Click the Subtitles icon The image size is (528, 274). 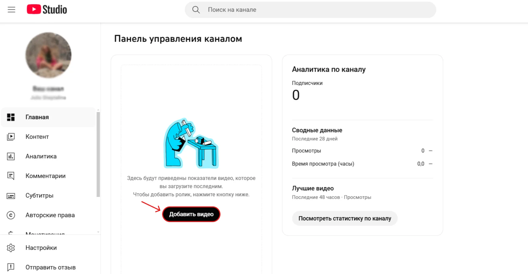(x=11, y=196)
